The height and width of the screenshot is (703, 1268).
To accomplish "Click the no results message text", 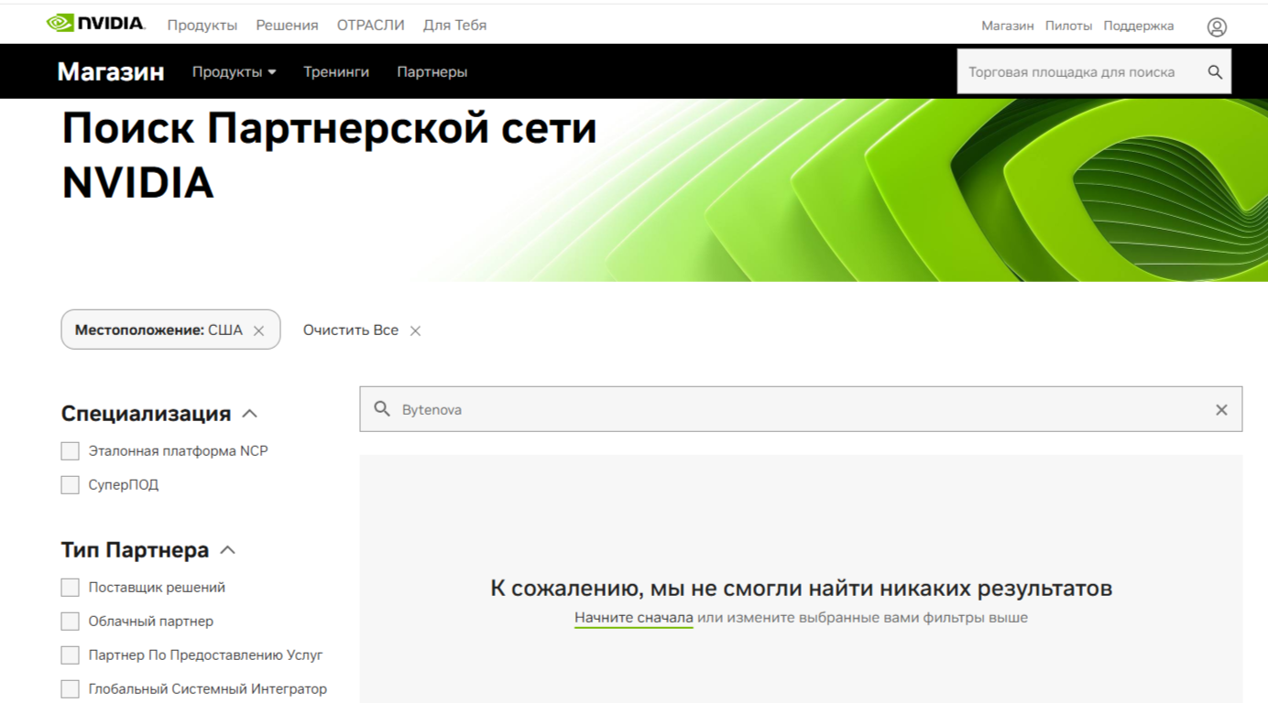I will pos(801,589).
